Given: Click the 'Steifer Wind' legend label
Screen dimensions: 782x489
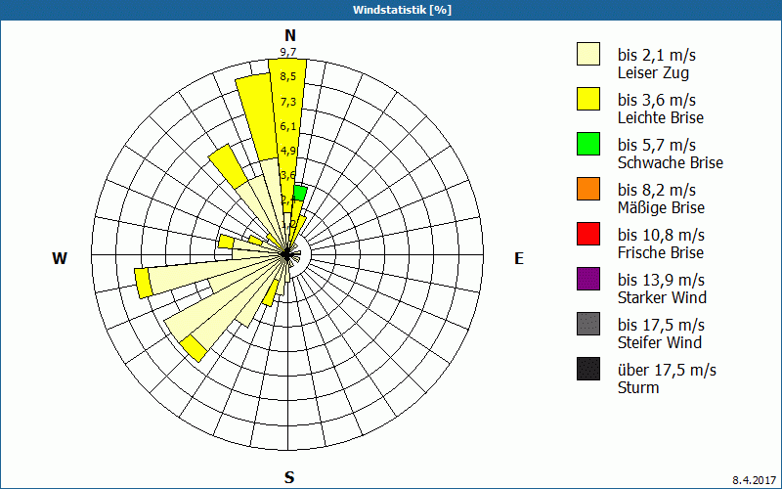Looking at the screenshot, I should [660, 342].
